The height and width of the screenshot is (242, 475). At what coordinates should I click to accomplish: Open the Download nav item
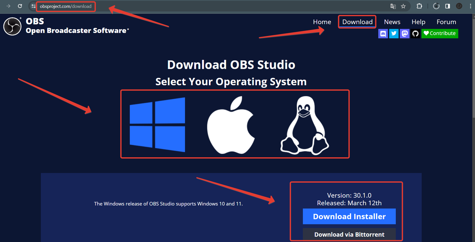coord(357,22)
